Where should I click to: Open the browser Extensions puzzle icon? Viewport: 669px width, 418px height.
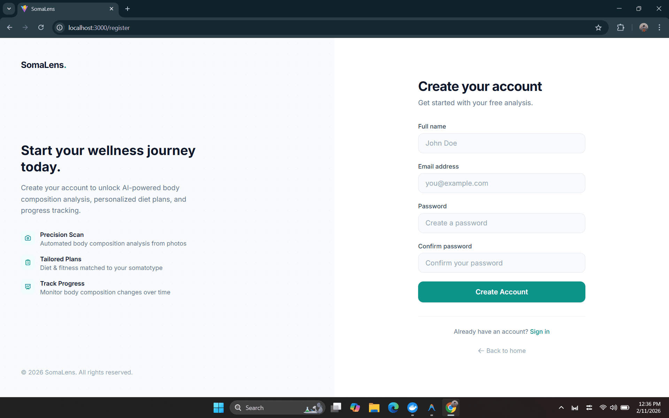pyautogui.click(x=621, y=28)
